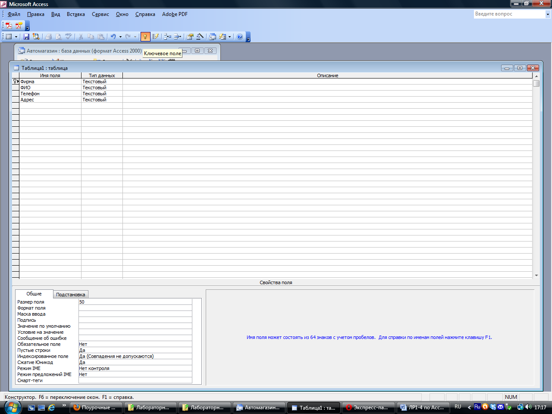Open the Вставка menu

(76, 14)
